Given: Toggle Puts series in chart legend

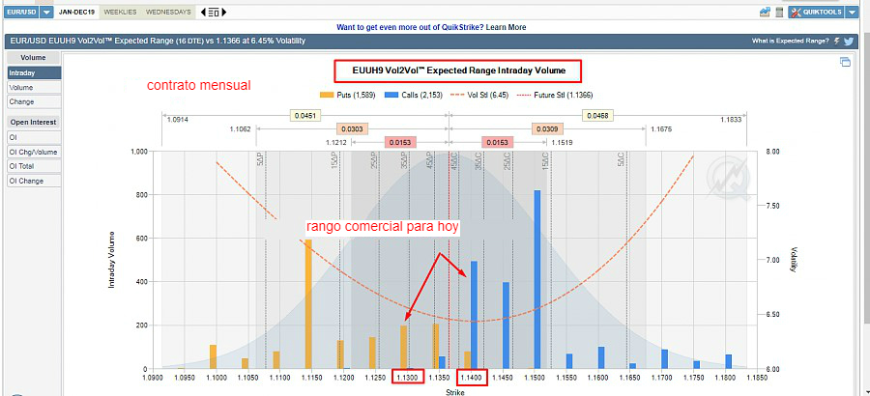Looking at the screenshot, I should (343, 96).
